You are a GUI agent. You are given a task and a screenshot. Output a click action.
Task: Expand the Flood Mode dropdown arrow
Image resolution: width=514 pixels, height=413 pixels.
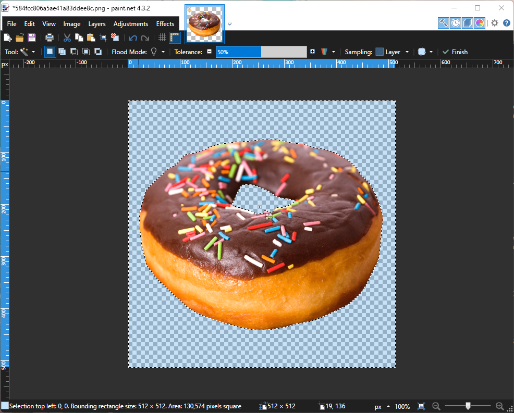point(163,52)
